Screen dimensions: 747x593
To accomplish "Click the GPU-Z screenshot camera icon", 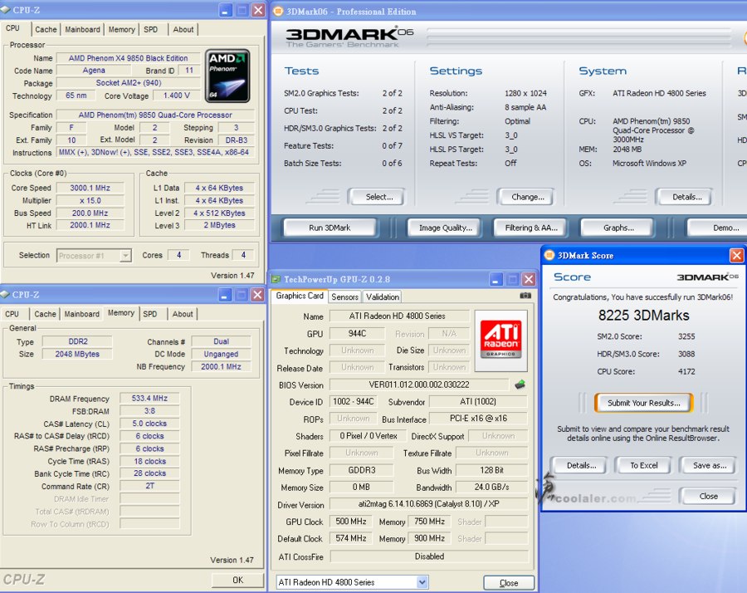I will coord(525,296).
